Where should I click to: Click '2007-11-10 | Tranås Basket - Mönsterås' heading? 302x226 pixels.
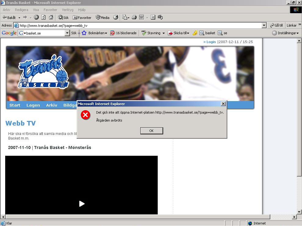pos(49,148)
